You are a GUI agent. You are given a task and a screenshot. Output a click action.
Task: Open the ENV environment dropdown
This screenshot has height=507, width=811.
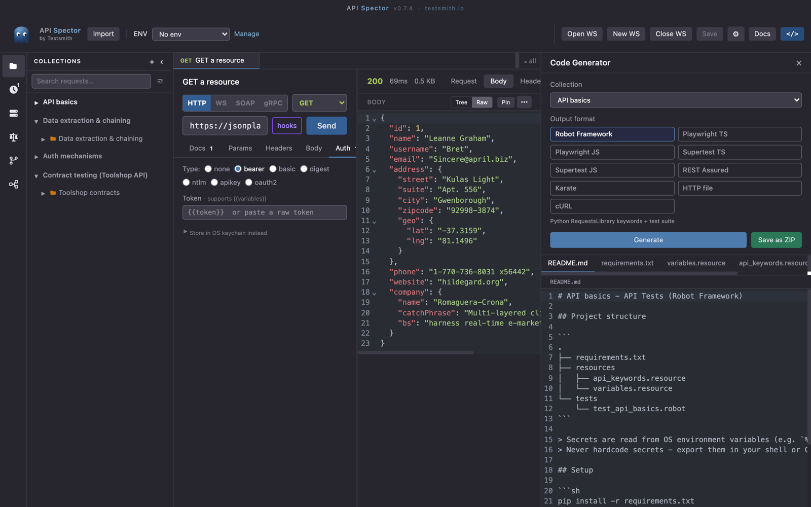click(191, 34)
